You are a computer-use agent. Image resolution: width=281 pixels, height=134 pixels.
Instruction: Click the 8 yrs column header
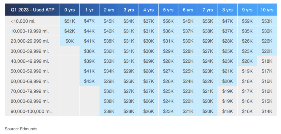click(x=227, y=10)
